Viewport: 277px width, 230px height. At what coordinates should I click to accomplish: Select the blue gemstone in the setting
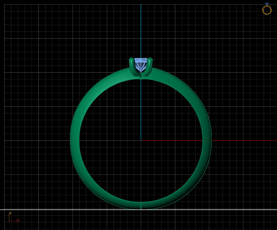[141, 65]
